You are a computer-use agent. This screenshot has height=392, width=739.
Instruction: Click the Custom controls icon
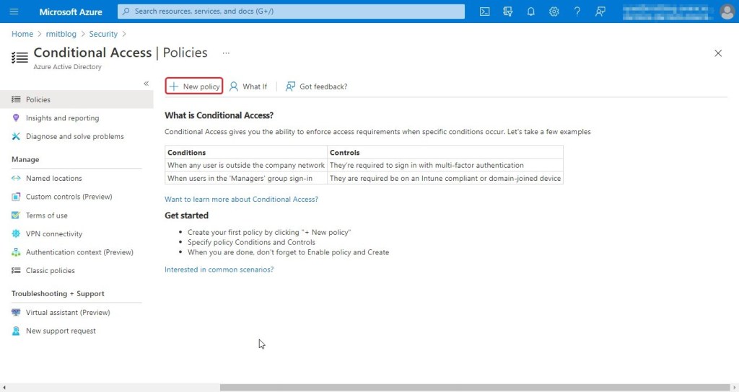point(16,197)
